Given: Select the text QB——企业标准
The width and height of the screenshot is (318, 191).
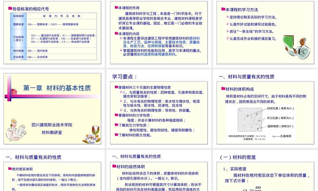Looking at the screenshot, I should [x=38, y=57].
